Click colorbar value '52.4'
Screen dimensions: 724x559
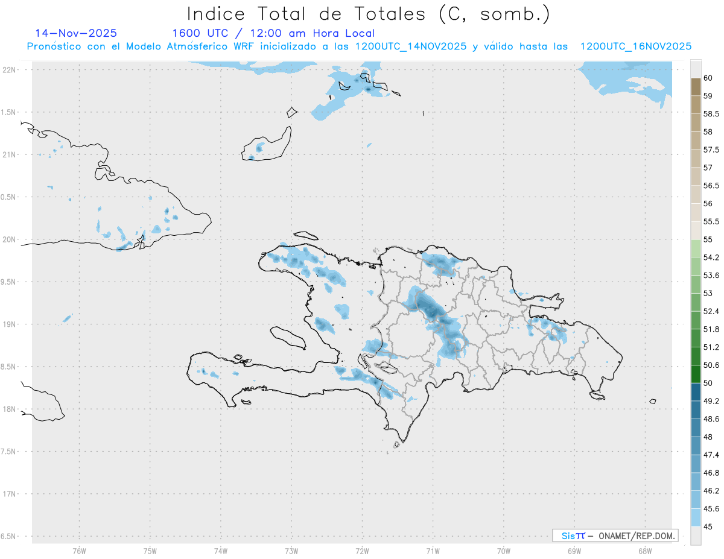tap(711, 311)
